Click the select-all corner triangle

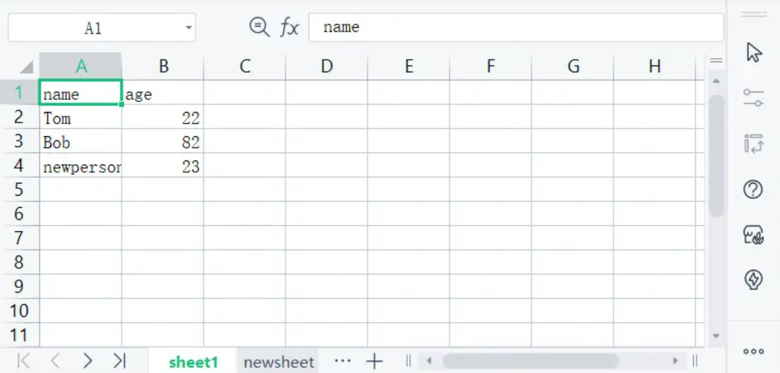click(26, 67)
